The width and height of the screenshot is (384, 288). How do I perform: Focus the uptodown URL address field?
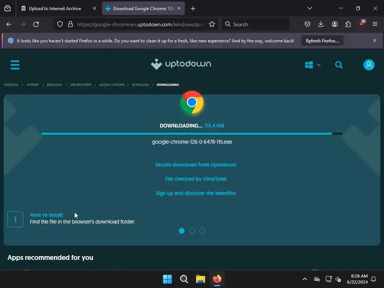pos(141,24)
